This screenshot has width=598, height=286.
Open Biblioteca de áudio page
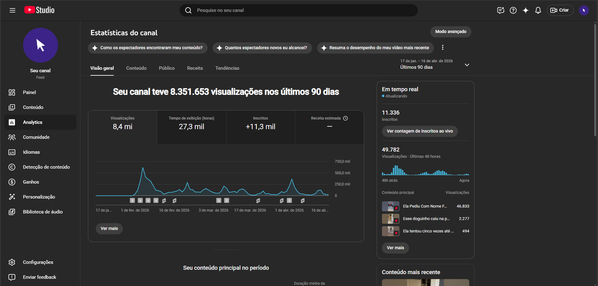pos(43,212)
